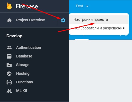Click the Hosting text label
The height and width of the screenshot is (102, 132).
[23, 73]
